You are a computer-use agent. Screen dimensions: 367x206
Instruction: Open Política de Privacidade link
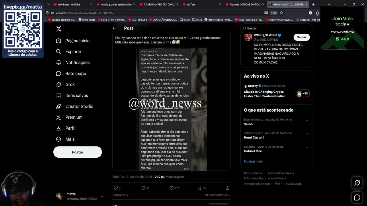(280, 173)
